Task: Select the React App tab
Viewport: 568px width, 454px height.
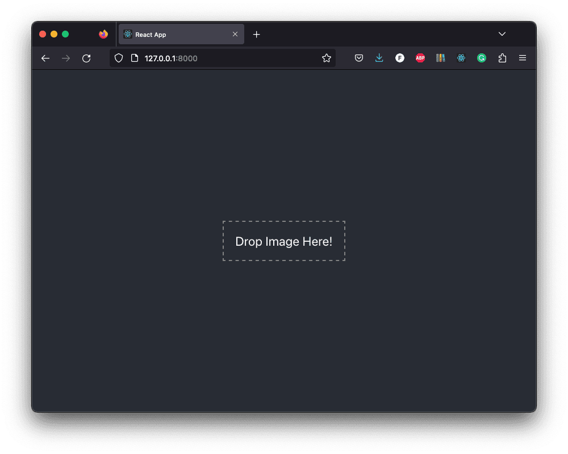Action: 181,35
